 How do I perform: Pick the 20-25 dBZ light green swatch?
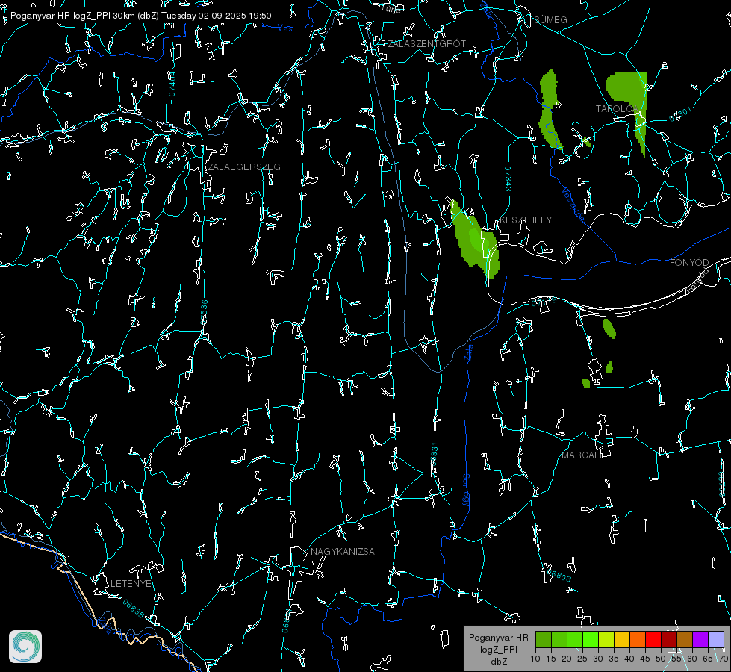(575, 640)
